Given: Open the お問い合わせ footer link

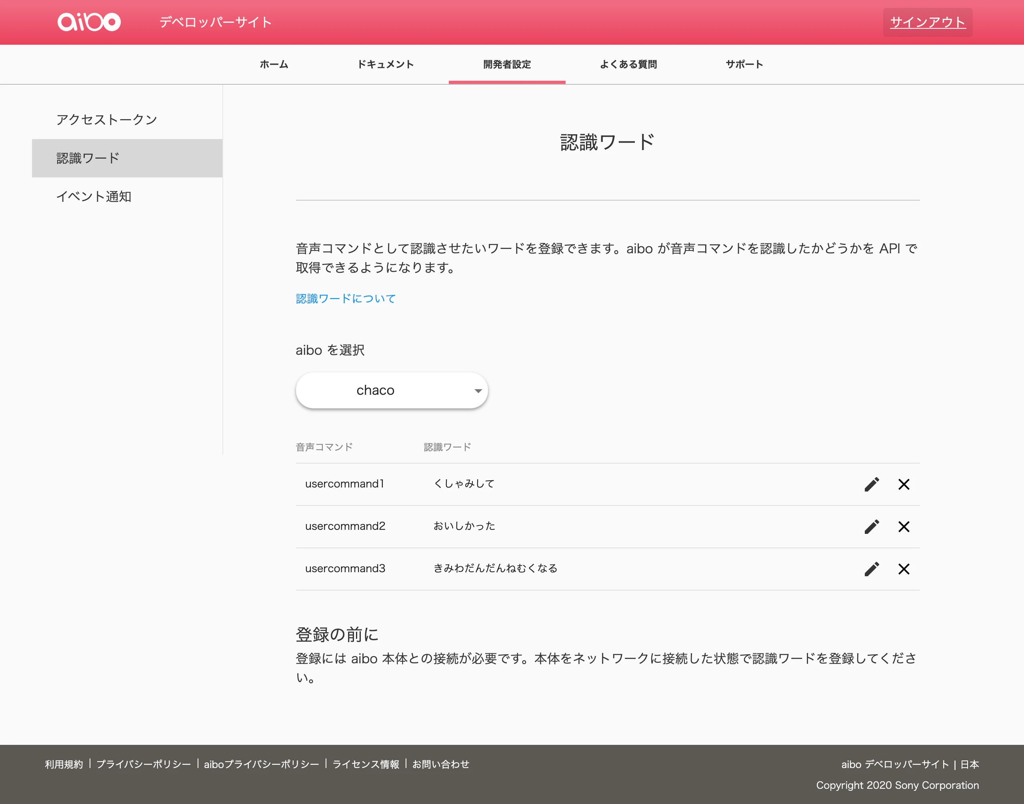Looking at the screenshot, I should pyautogui.click(x=441, y=764).
